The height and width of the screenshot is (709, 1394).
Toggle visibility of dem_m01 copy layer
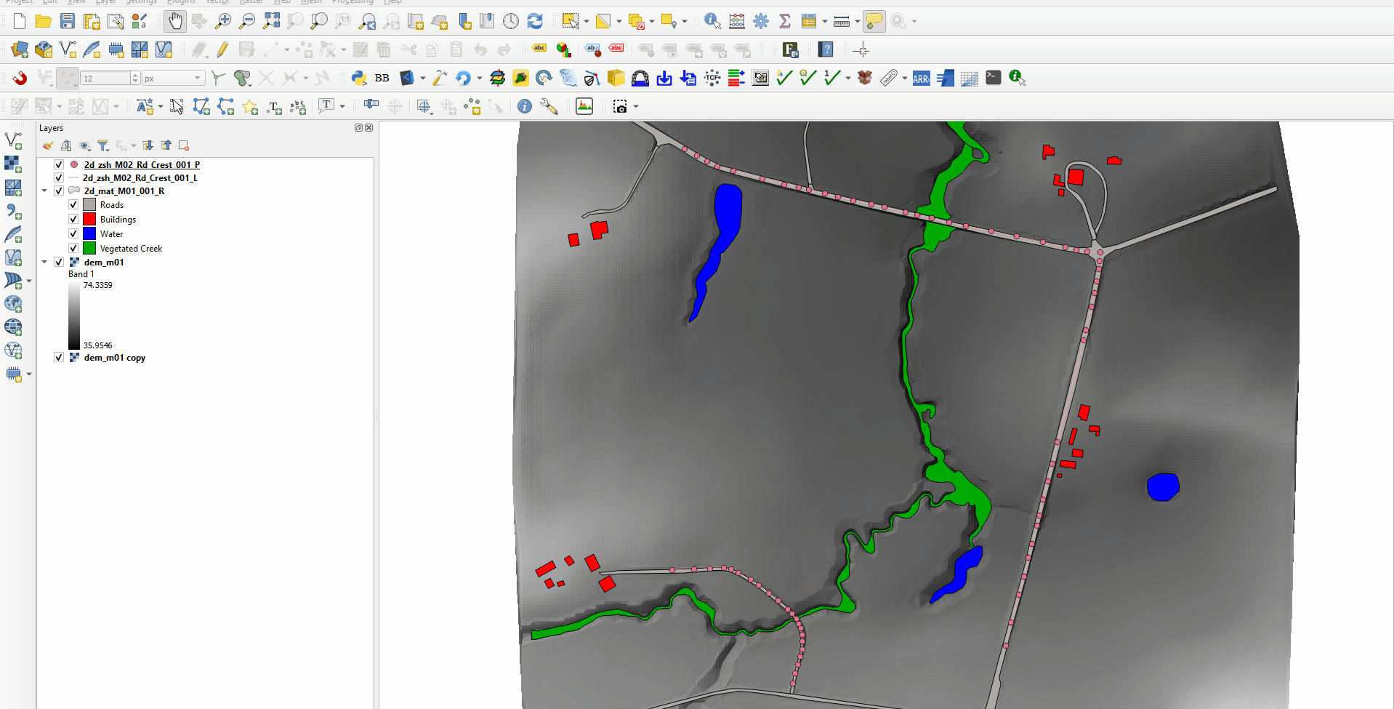(x=59, y=357)
